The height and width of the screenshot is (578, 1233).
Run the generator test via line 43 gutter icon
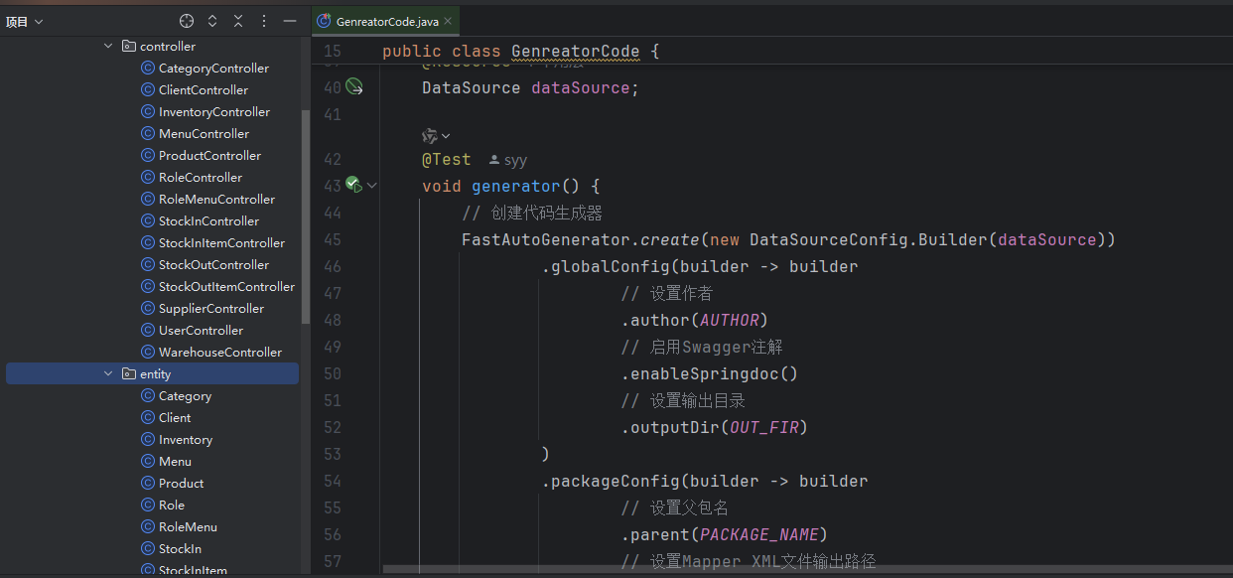click(352, 185)
